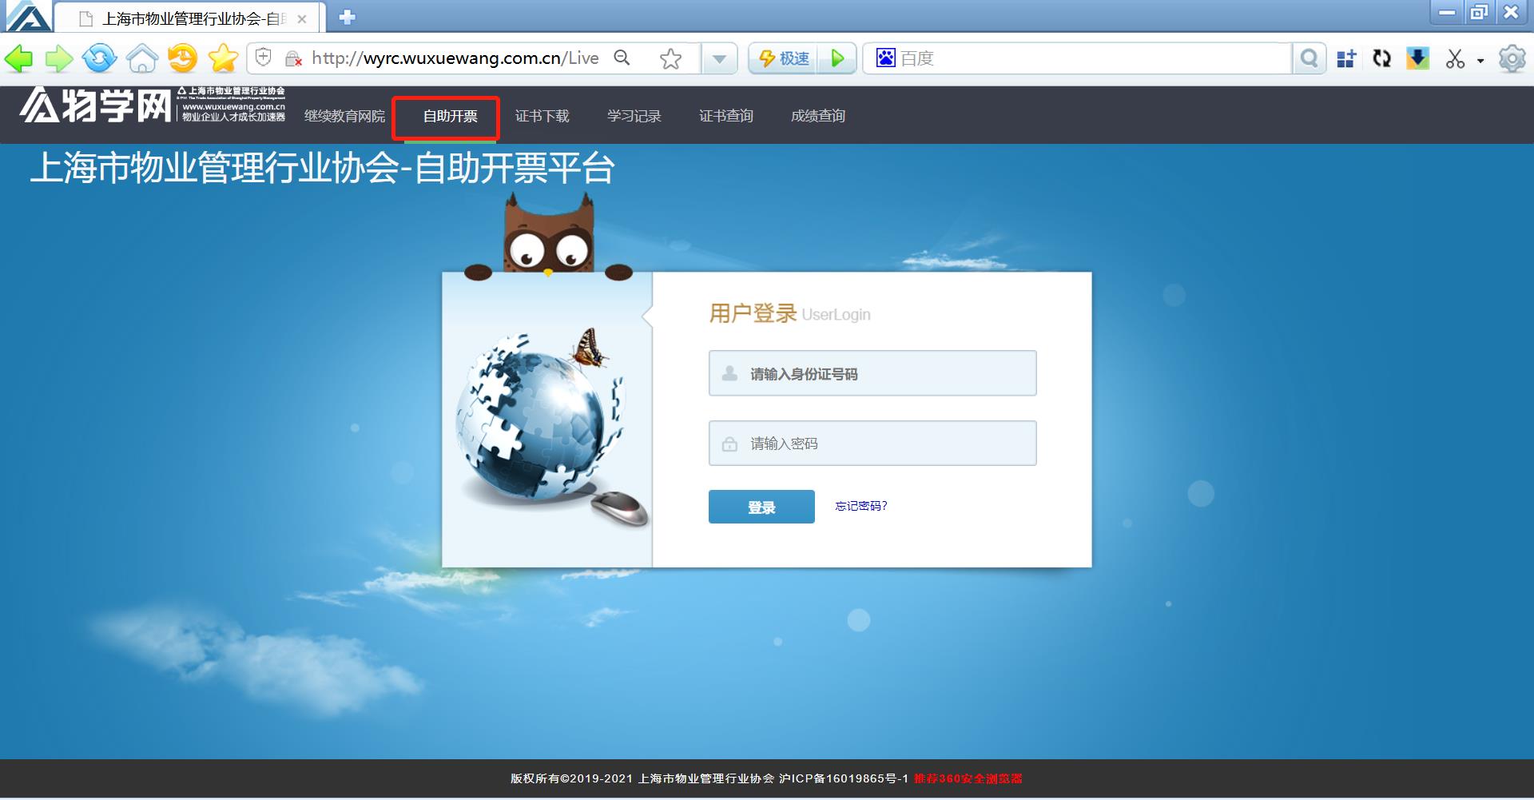The width and height of the screenshot is (1534, 800).
Task: Click the extensions grid-plus icon
Action: (1346, 58)
